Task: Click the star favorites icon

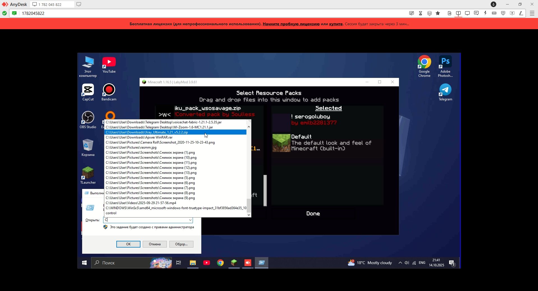Action: 438,13
